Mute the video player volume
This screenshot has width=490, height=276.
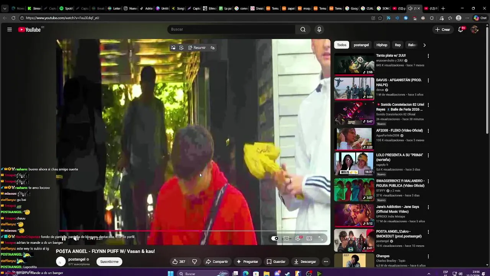click(x=76, y=238)
